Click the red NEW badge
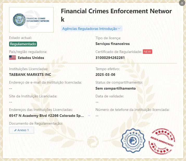Viewport: 186px width, 161px height. (x=147, y=52)
